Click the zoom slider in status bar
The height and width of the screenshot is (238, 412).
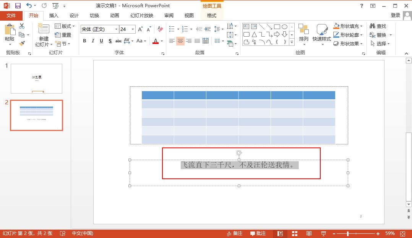(347, 233)
